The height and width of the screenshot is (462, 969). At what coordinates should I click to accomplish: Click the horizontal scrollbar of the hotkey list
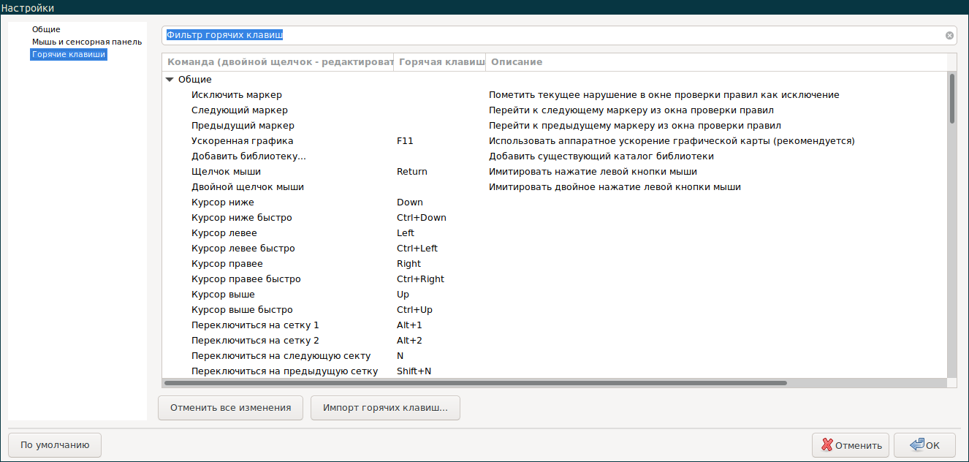click(x=475, y=382)
